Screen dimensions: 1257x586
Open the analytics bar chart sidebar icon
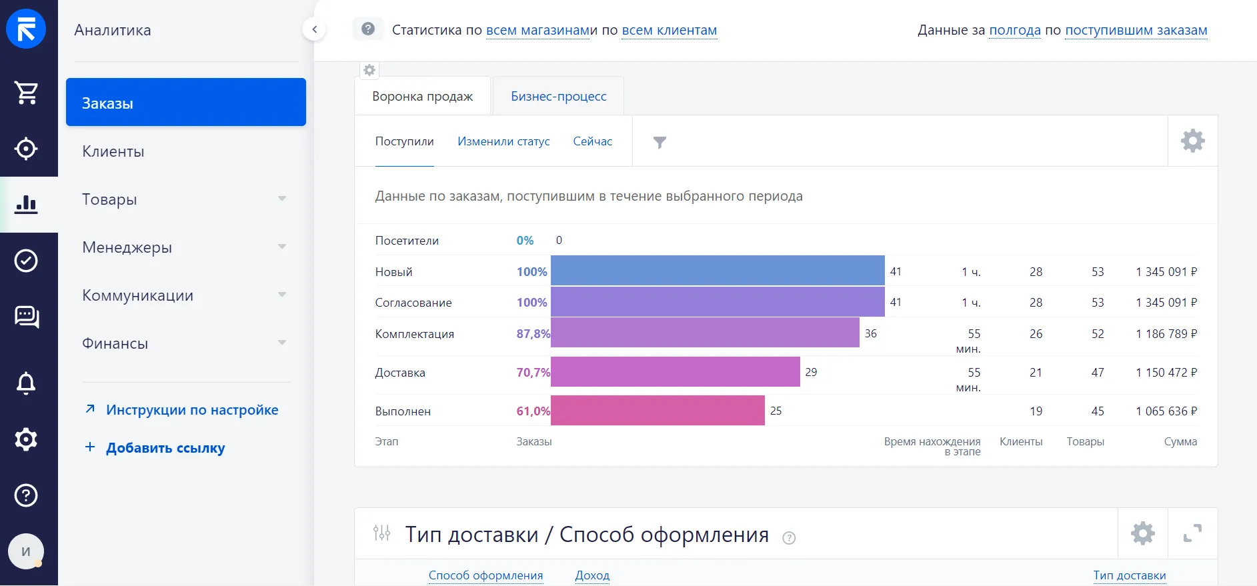(26, 205)
